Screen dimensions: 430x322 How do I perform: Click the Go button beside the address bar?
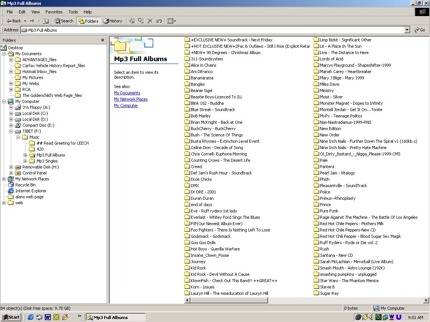420,30
